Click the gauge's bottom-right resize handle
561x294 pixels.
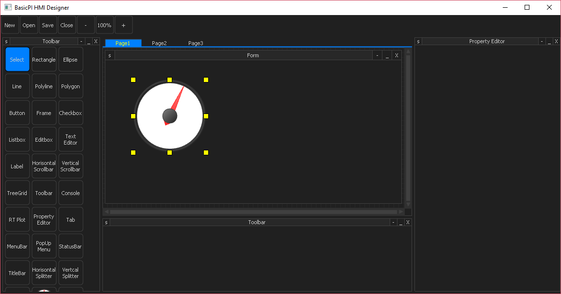(206, 152)
